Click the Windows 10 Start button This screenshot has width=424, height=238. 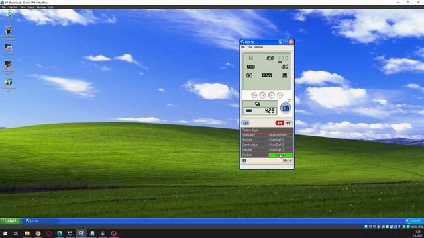click(5, 233)
